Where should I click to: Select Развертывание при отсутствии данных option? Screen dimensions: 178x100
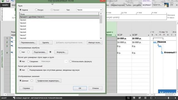[x=28, y=70]
